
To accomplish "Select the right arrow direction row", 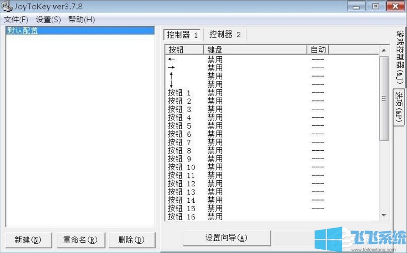I will 172,68.
